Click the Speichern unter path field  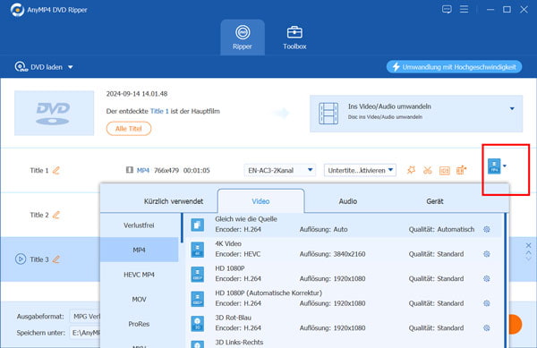click(x=85, y=332)
